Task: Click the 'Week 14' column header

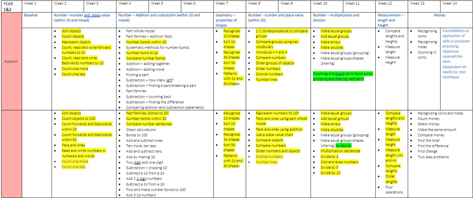Action: click(x=456, y=6)
